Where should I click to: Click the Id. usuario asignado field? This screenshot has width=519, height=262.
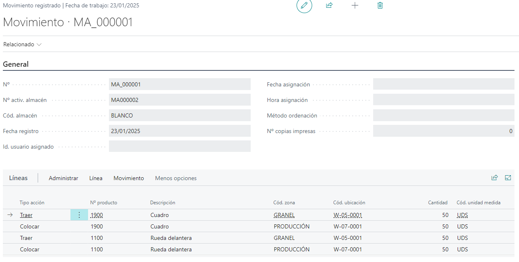(x=180, y=147)
